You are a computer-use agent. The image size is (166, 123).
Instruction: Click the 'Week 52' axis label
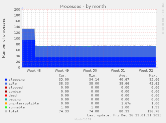pyautogui.click(x=146, y=71)
